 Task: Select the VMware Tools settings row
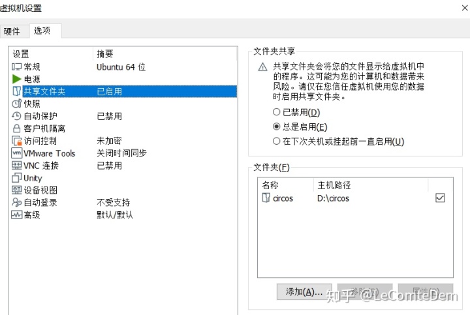123,153
